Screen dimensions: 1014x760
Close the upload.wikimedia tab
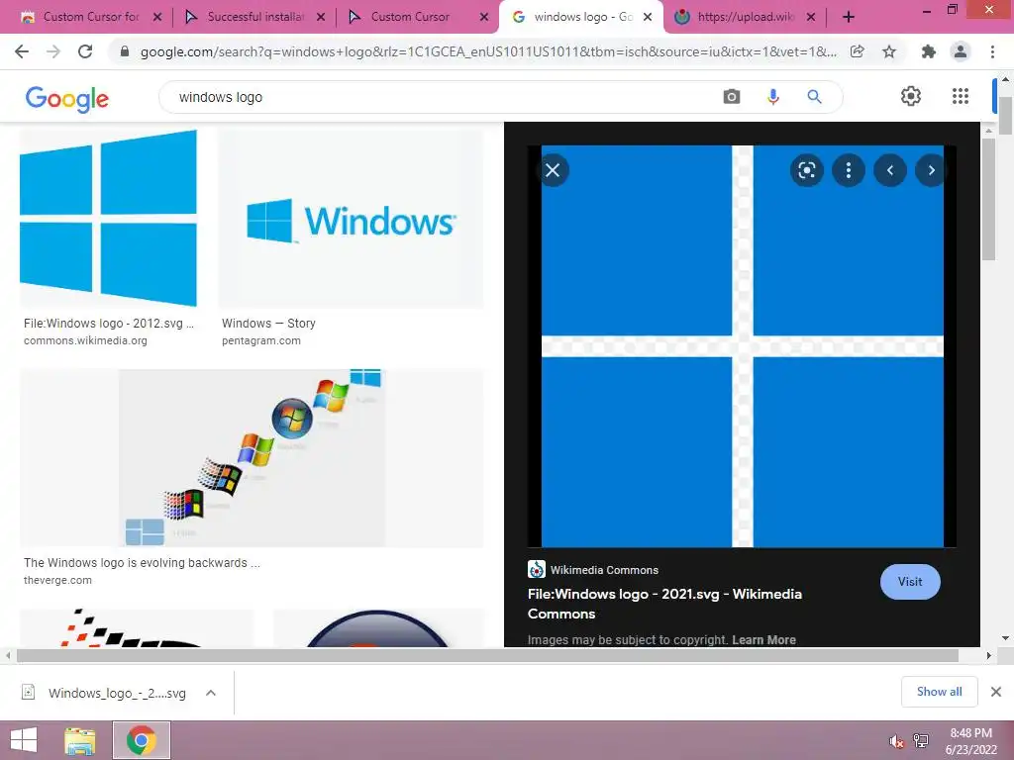[811, 18]
